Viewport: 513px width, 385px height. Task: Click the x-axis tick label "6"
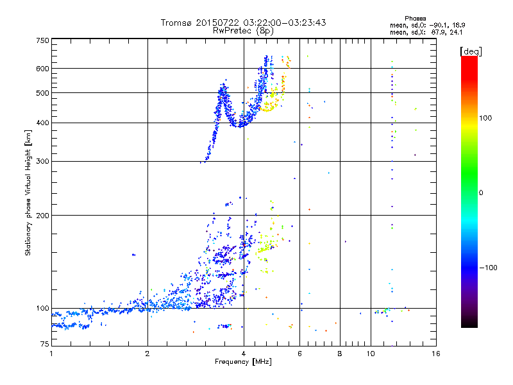pos(299,354)
